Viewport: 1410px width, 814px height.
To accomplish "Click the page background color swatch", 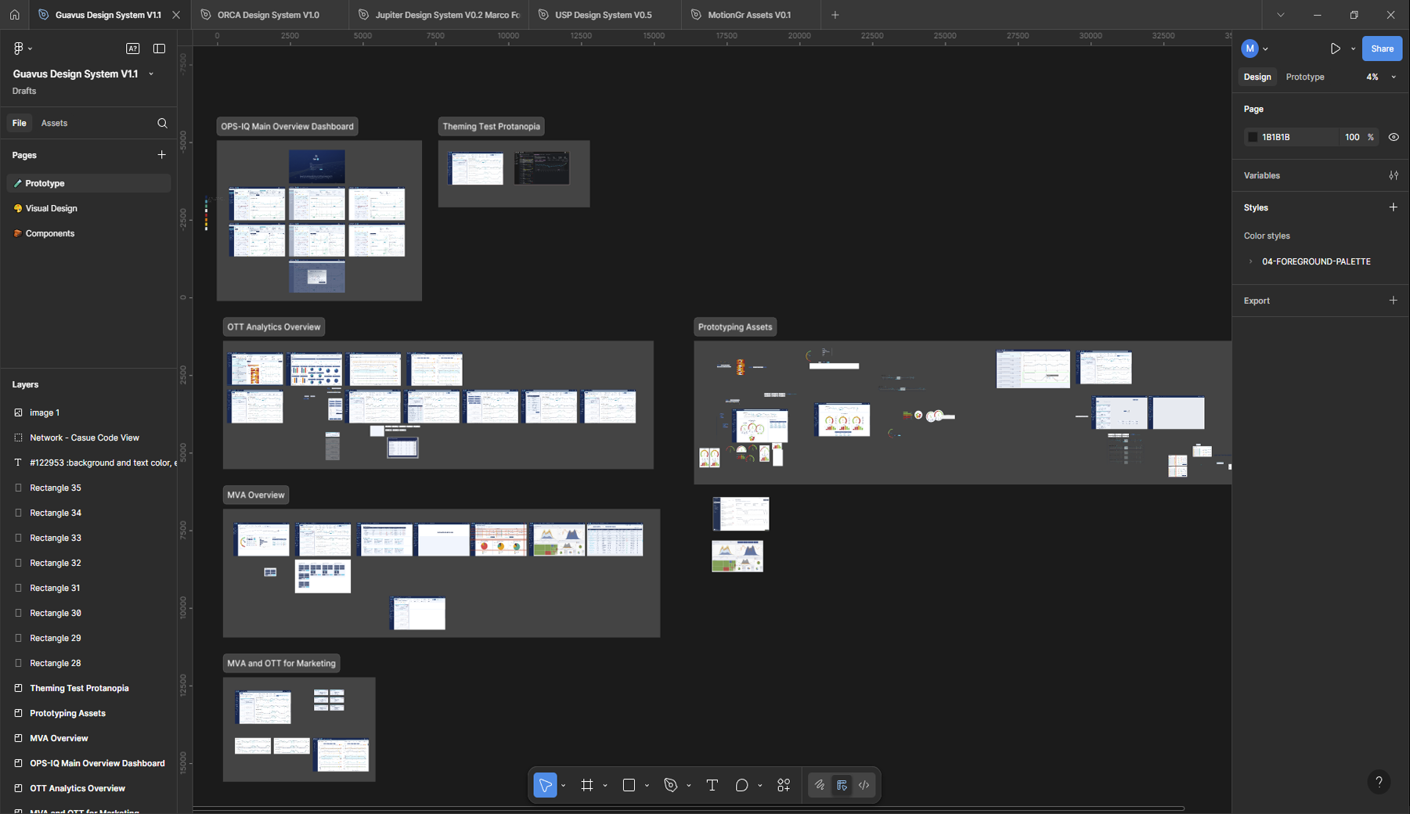I will pyautogui.click(x=1253, y=137).
